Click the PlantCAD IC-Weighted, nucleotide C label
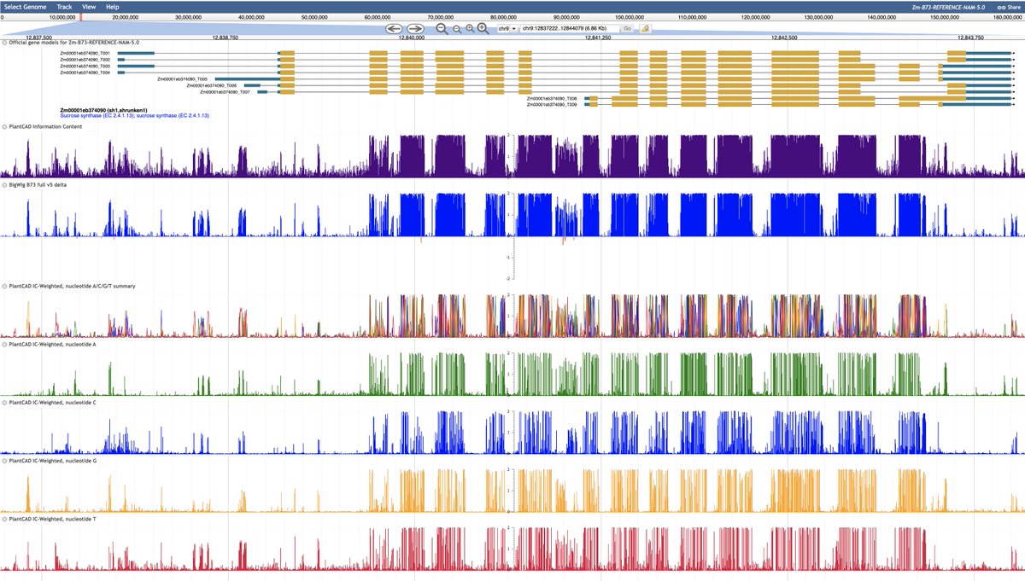This screenshot has height=581, width=1025. [53, 402]
